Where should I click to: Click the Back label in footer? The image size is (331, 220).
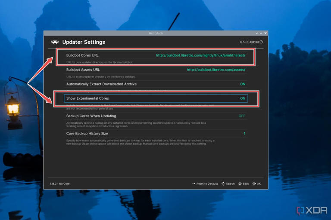tap(246, 184)
